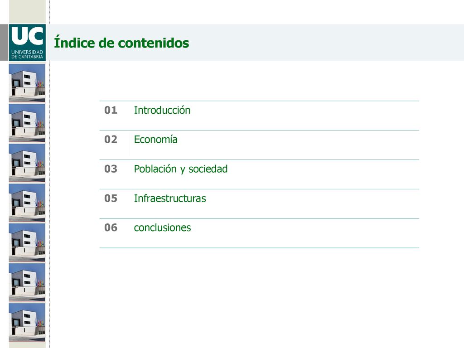Click the fourth (middle) building thumbnail
The width and height of the screenshot is (464, 348).
27,203
